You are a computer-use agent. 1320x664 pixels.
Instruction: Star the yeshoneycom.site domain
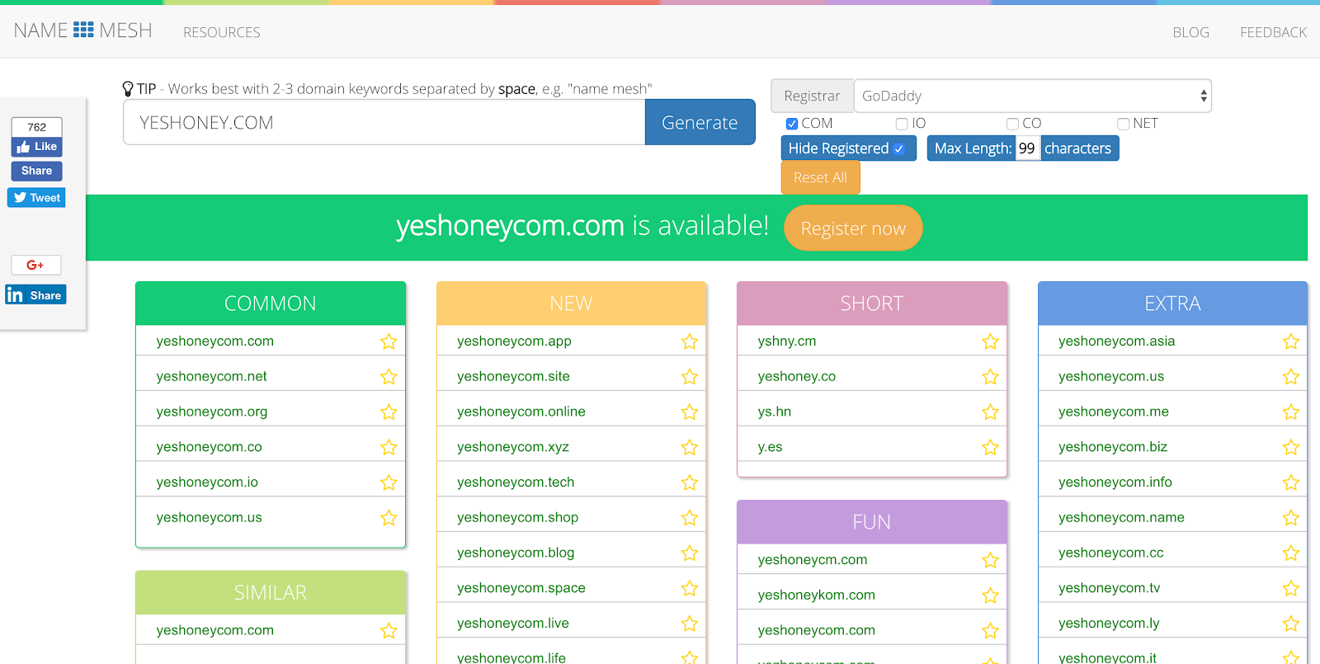pos(690,377)
